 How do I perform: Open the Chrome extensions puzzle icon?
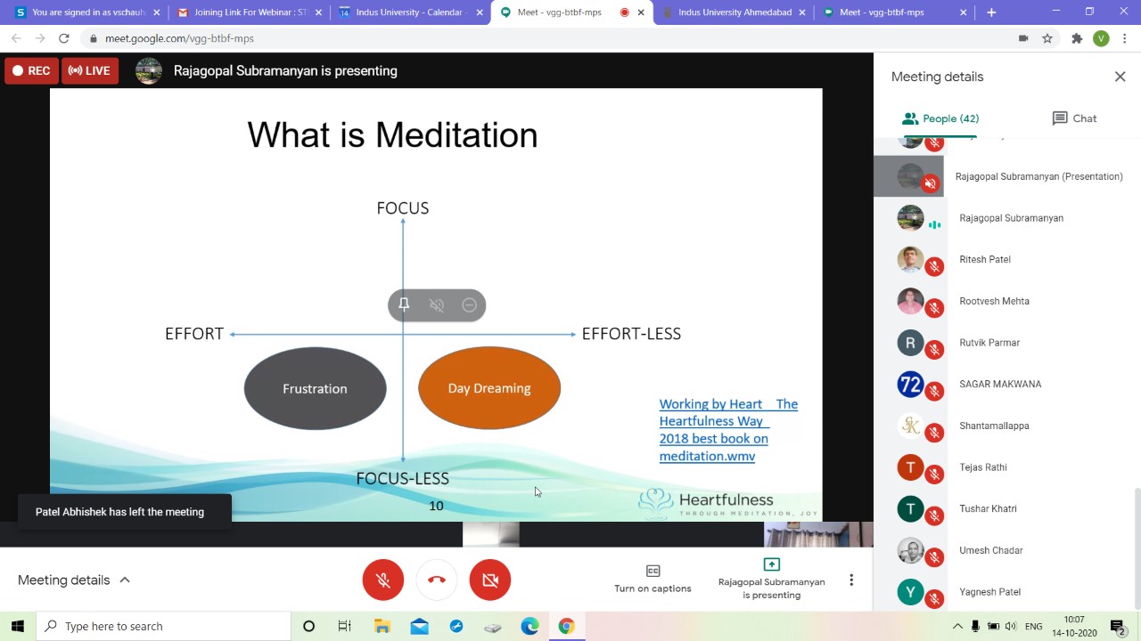pyautogui.click(x=1077, y=38)
